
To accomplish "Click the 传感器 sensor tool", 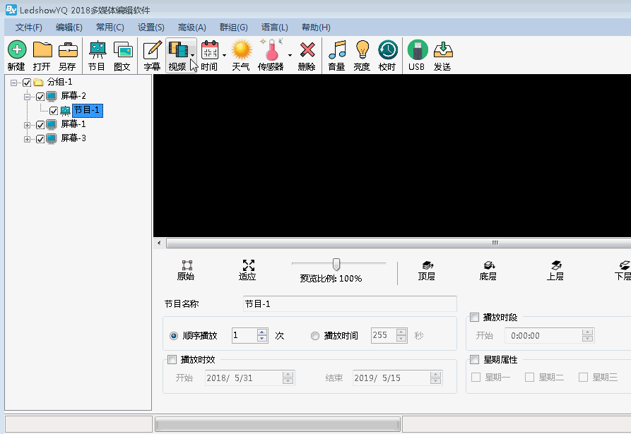I will pos(272,55).
